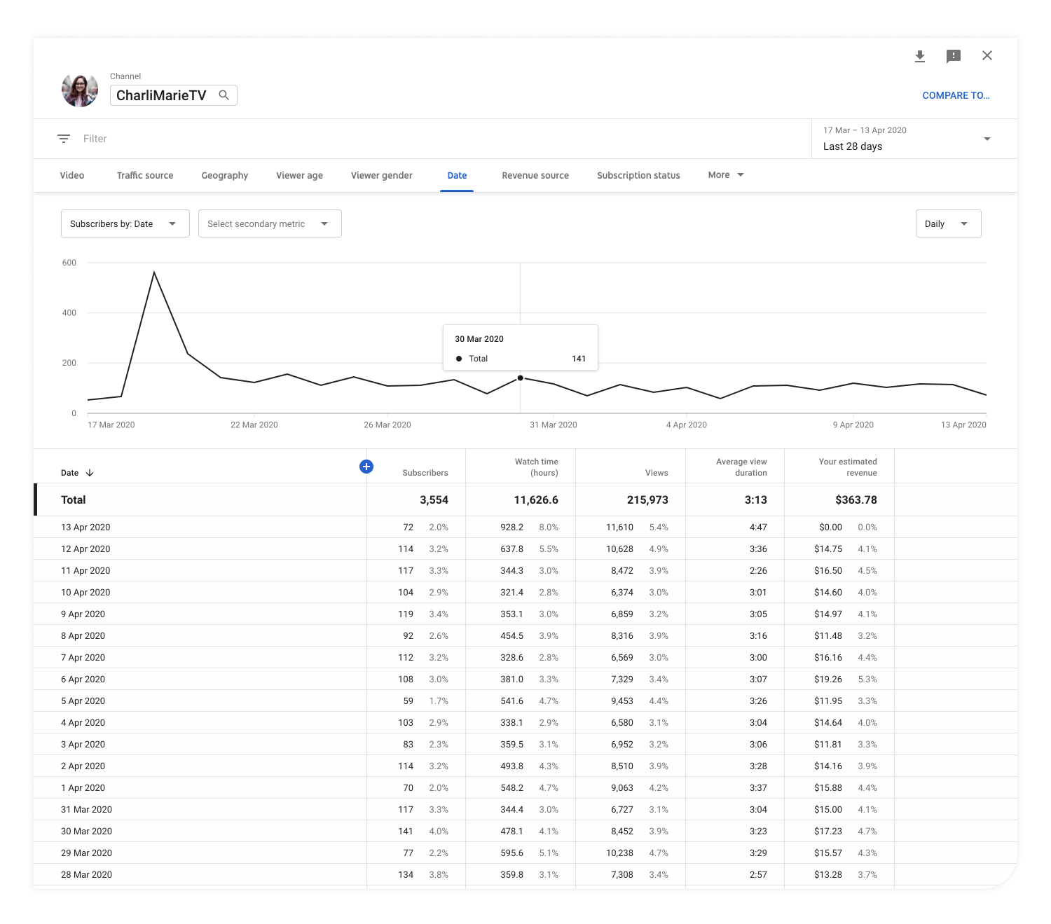Select the 28 Mar 2020 row

coord(525,874)
